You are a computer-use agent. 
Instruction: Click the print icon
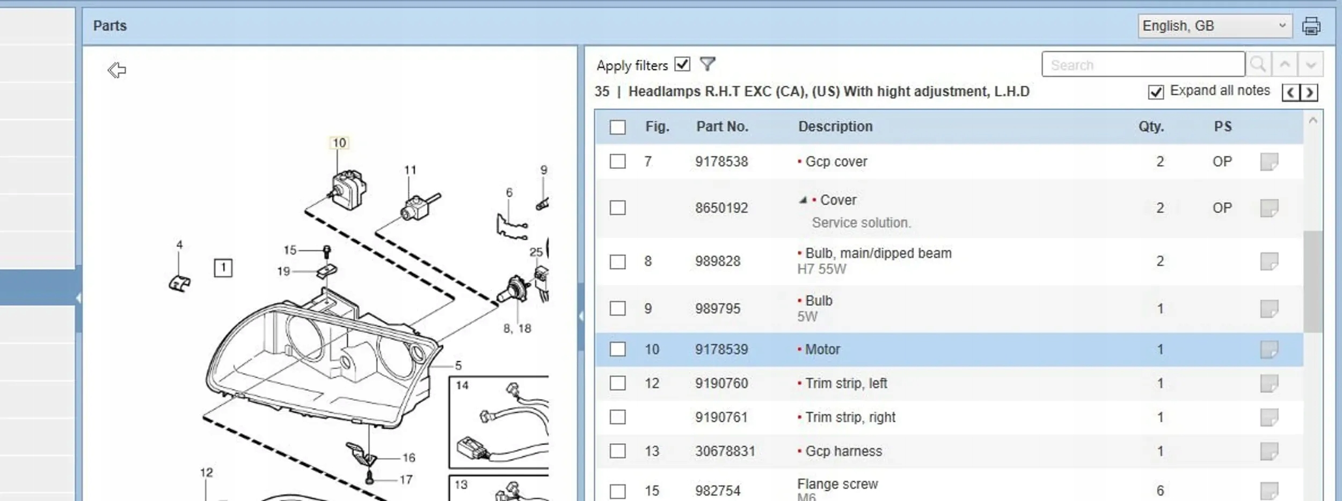1311,26
